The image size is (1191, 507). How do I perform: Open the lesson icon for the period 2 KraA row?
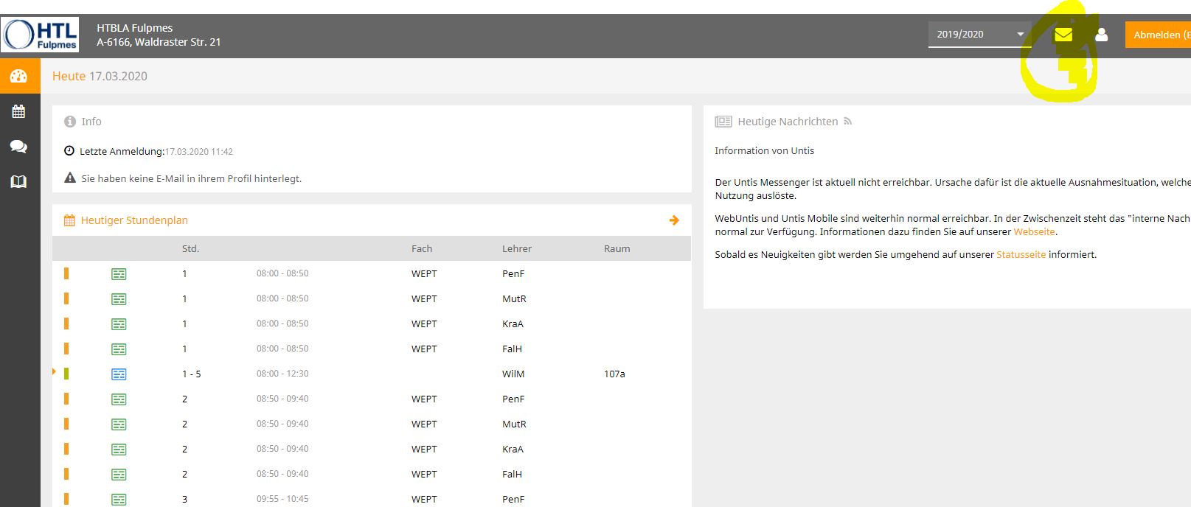(x=119, y=450)
